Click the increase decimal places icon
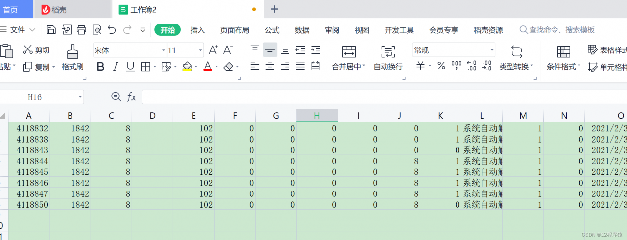Image resolution: width=627 pixels, height=240 pixels. pos(472,66)
